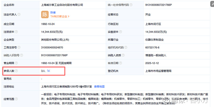Click the 成立日期 value 1992-10-24
Screen dimensions: 214x107
click(x=48, y=24)
